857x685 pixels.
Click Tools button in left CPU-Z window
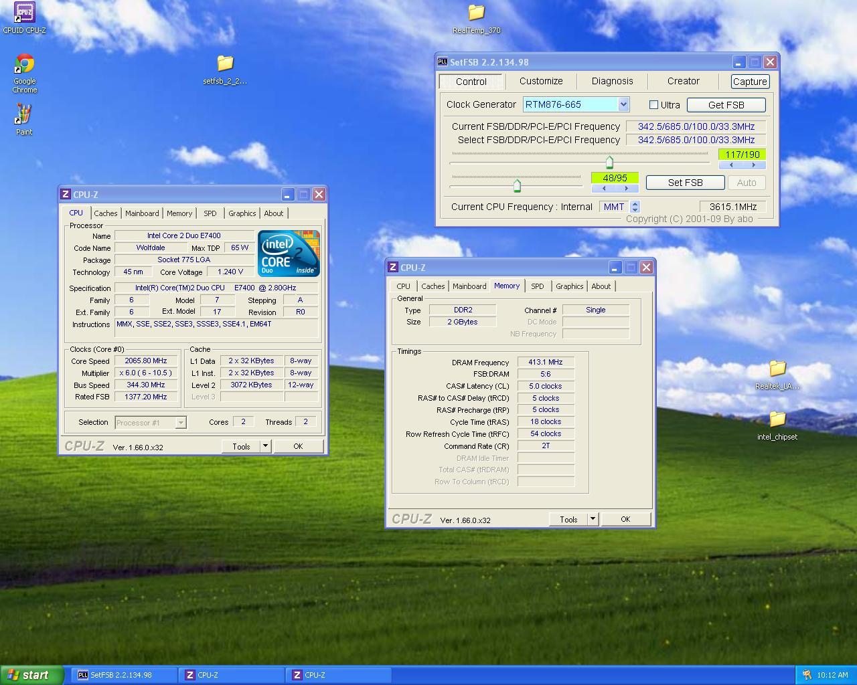(241, 446)
